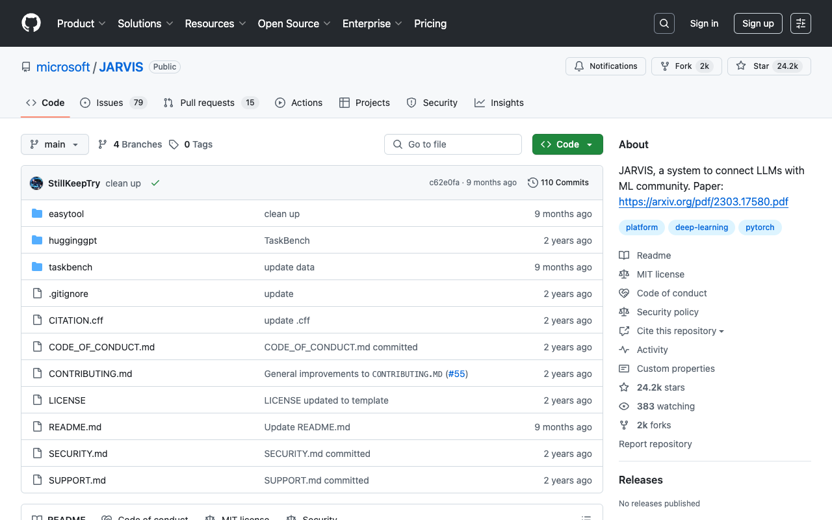
Task: Click the watching eye icon
Action: coord(624,406)
